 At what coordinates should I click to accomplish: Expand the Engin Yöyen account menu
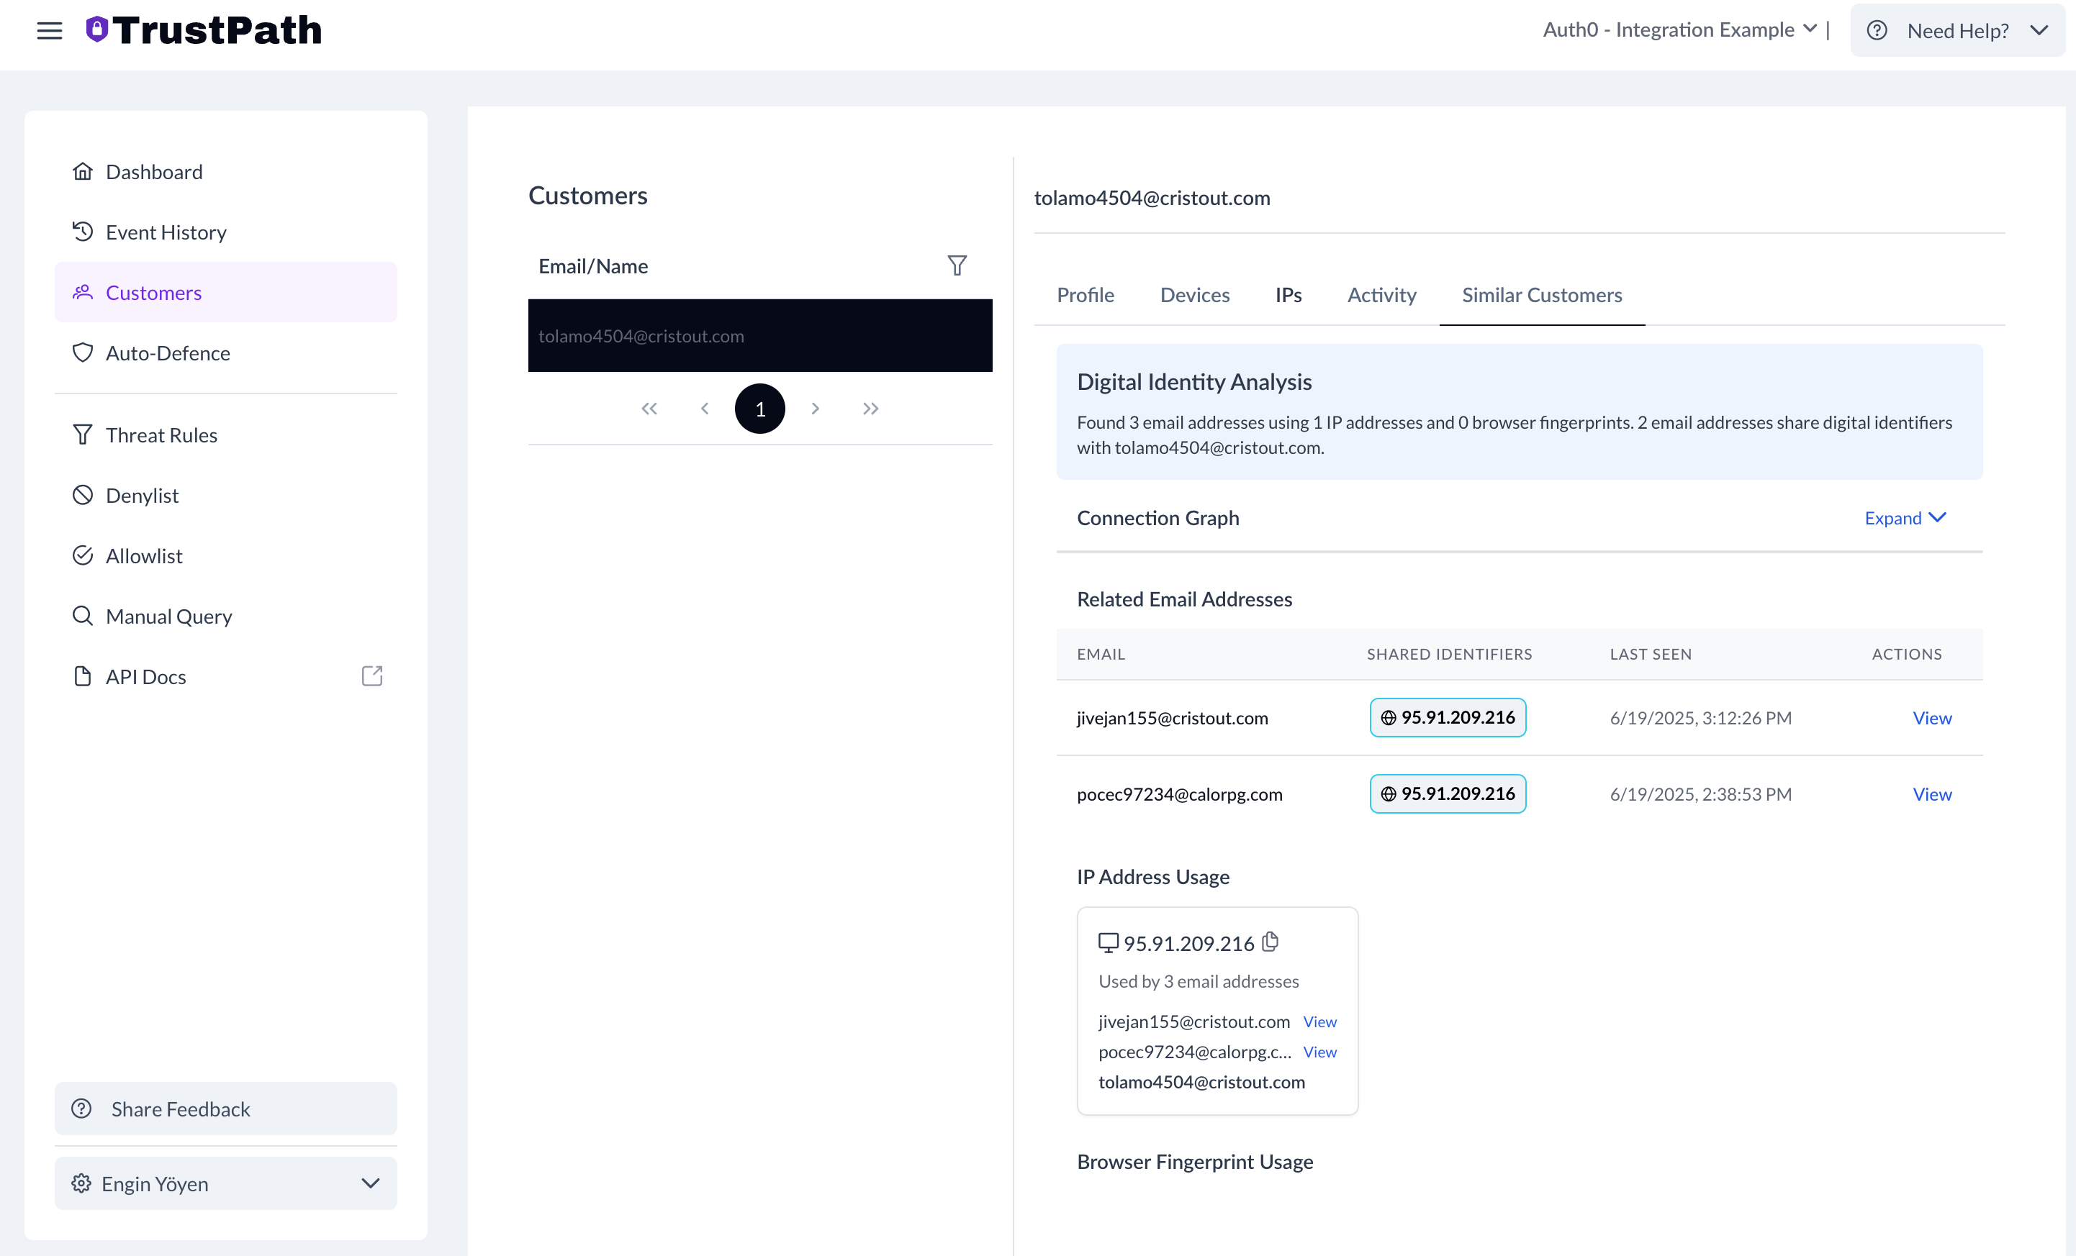371,1183
